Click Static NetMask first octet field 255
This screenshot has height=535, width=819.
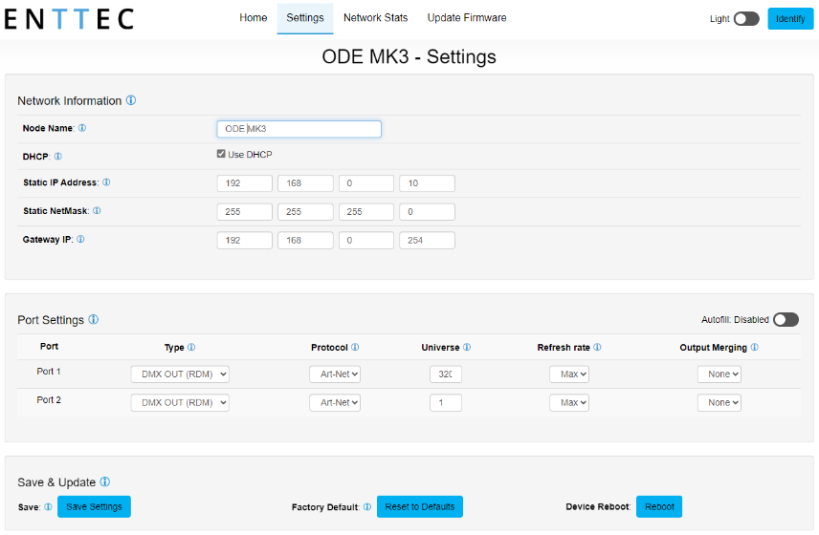point(244,212)
